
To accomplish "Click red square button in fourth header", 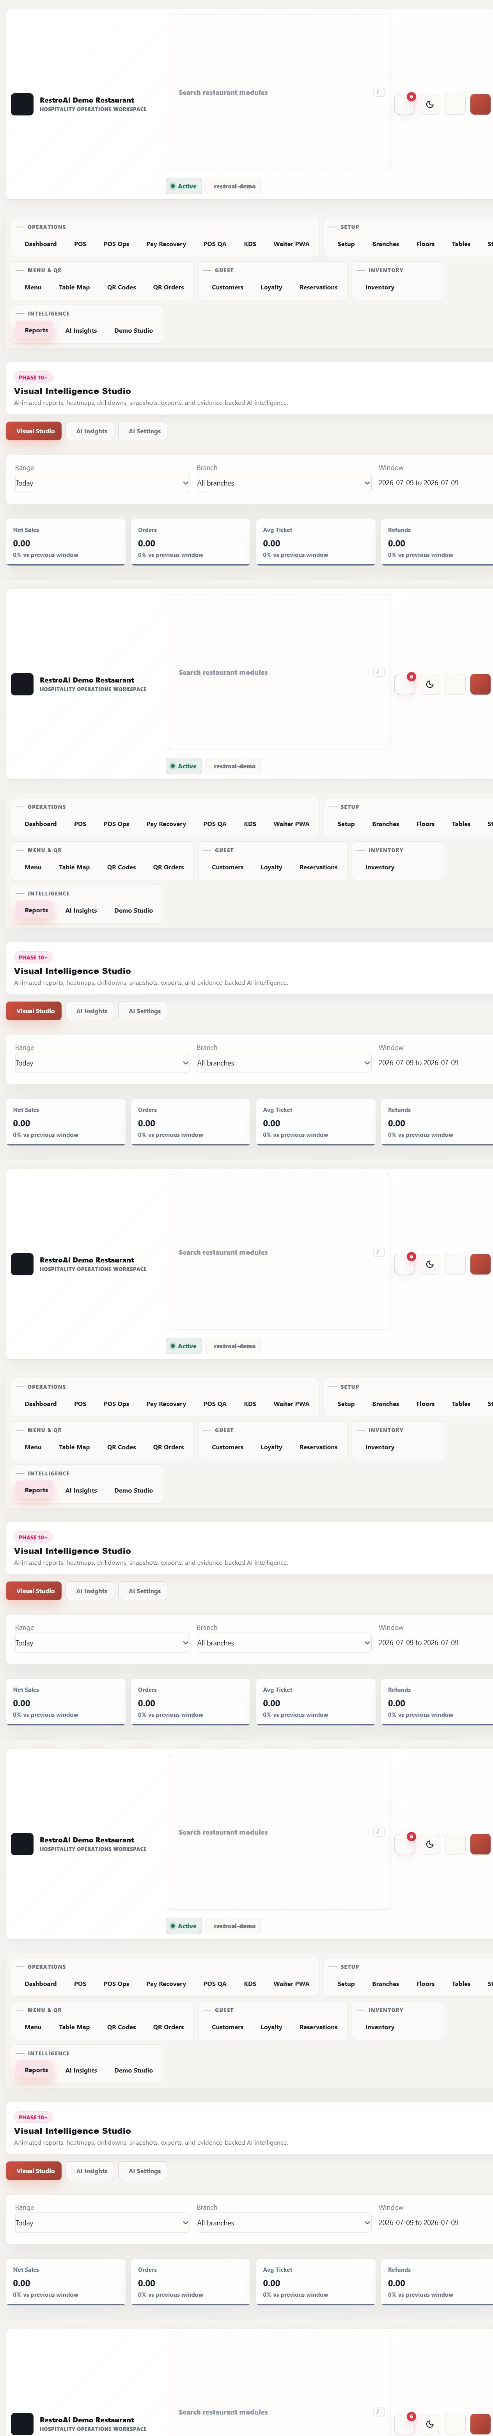I will [x=480, y=1843].
